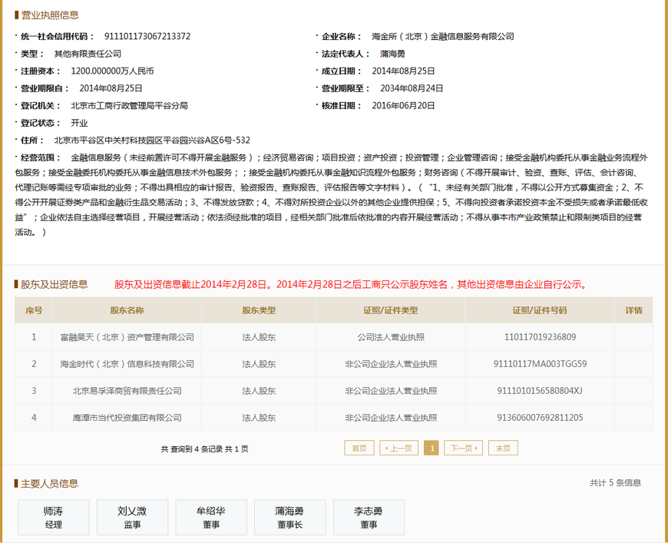Open personnel card 牟绍华 董事
This screenshot has height=543, width=668.
tap(211, 517)
